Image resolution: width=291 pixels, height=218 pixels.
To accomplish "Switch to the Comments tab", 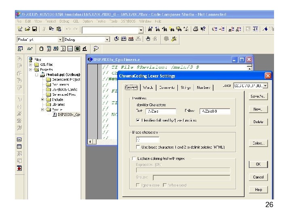I will tap(167, 87).
